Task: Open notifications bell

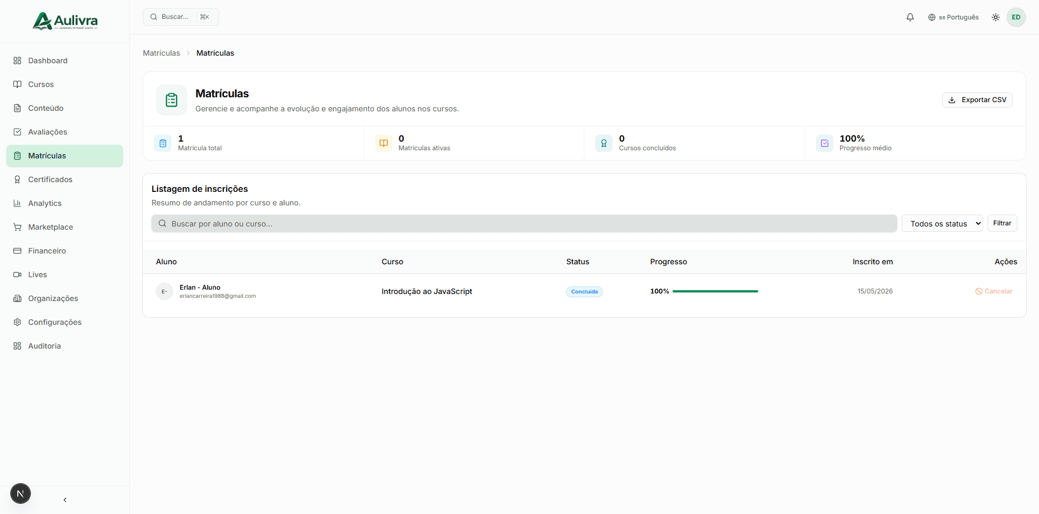Action: pyautogui.click(x=910, y=17)
